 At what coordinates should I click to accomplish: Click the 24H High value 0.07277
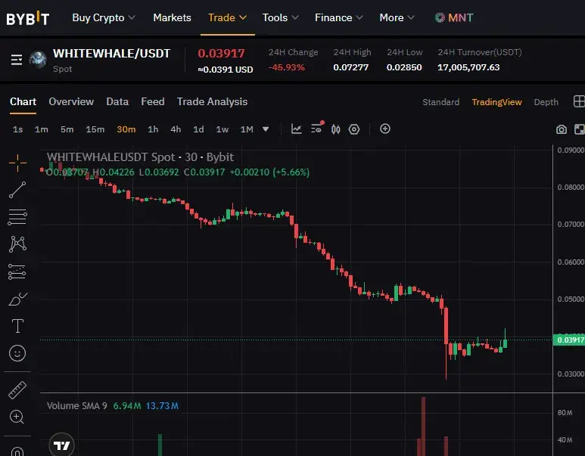[x=350, y=67]
